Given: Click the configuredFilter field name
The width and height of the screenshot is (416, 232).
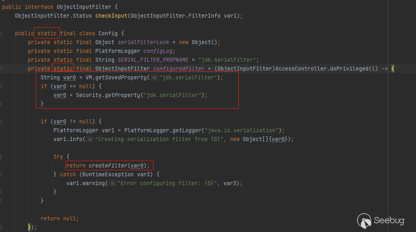Looking at the screenshot, I should [179, 69].
